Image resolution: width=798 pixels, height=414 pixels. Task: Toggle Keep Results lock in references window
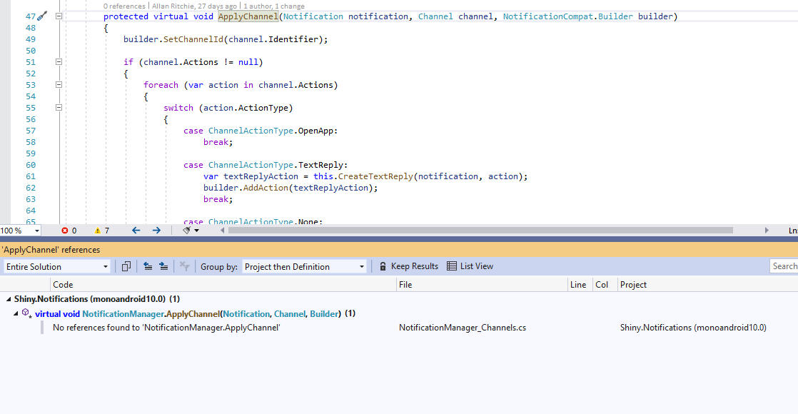[408, 266]
